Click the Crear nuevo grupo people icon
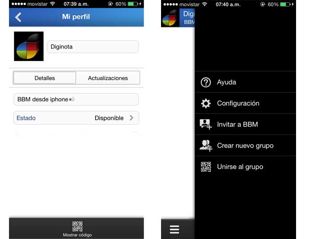314x239 pixels. click(x=205, y=146)
